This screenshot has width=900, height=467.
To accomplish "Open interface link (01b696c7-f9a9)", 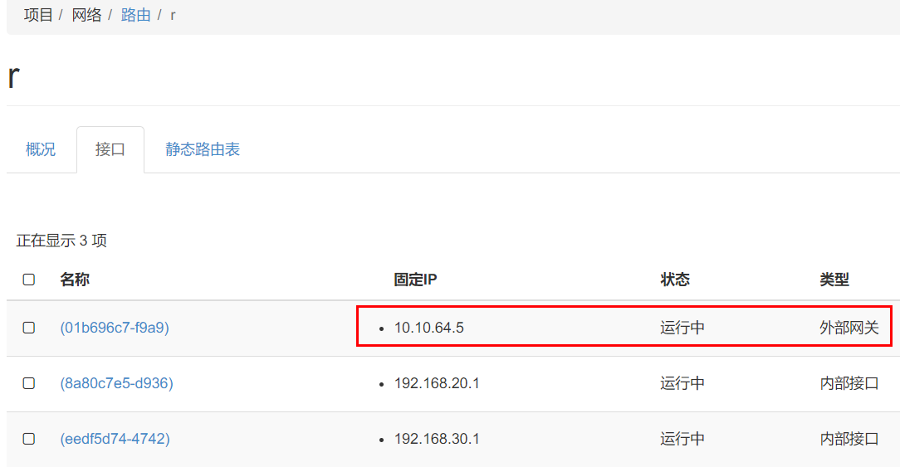I will [115, 328].
